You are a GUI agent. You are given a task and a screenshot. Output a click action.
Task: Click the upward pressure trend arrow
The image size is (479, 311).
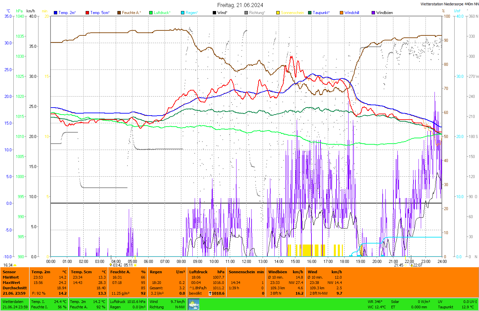[210, 293]
